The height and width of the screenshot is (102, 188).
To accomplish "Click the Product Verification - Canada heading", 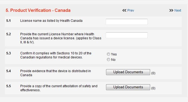I will click(x=38, y=10).
